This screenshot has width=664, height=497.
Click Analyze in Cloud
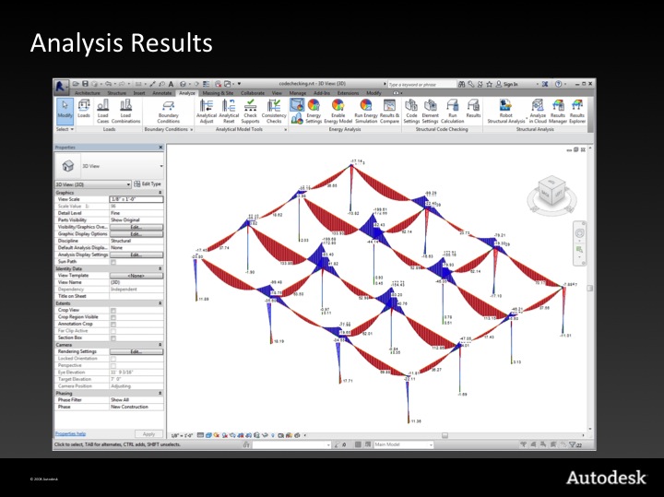click(x=538, y=112)
